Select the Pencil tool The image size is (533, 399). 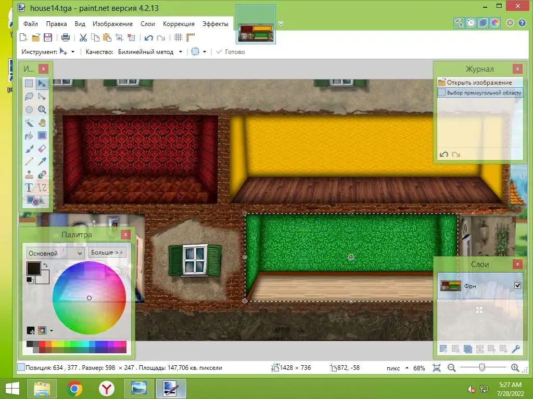tap(29, 162)
